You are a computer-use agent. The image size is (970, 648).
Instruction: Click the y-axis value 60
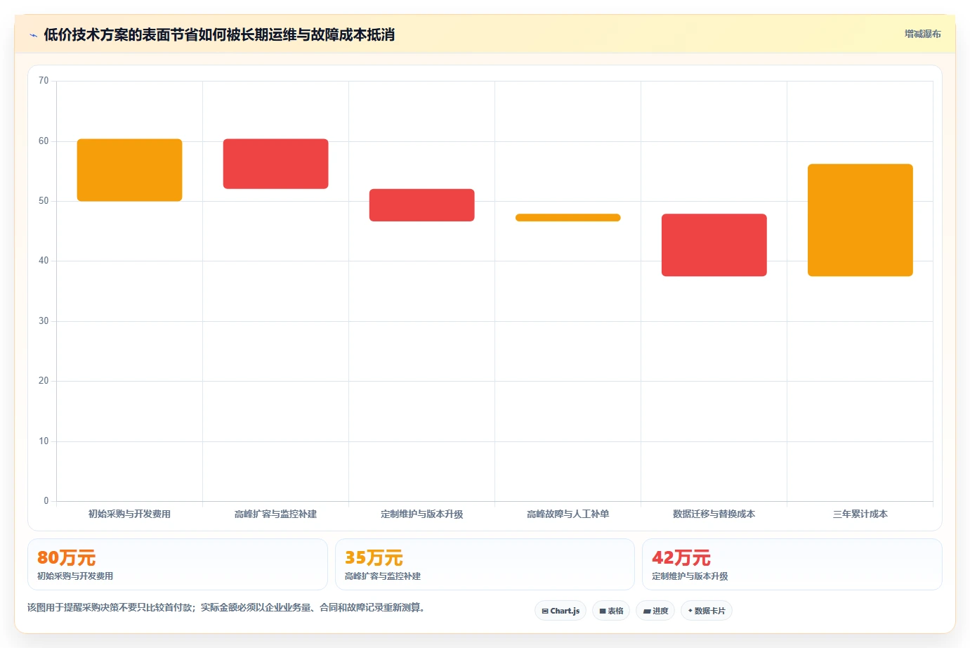(x=44, y=141)
